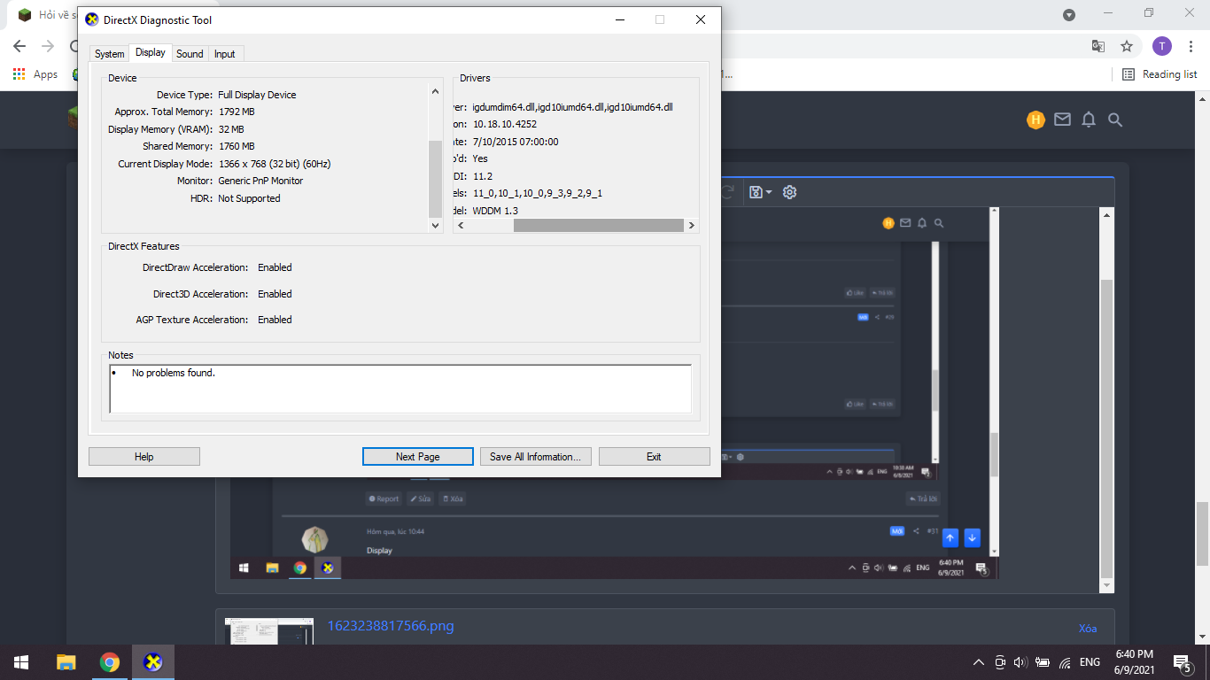Click the 'Not Supported' HDR value

tap(249, 198)
